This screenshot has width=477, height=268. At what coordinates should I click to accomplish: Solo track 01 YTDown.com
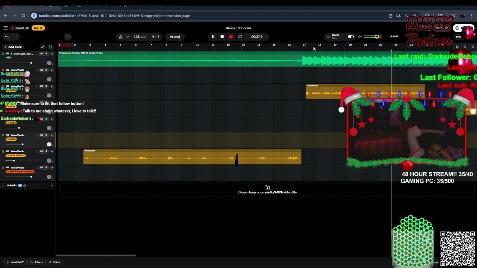pos(46,54)
